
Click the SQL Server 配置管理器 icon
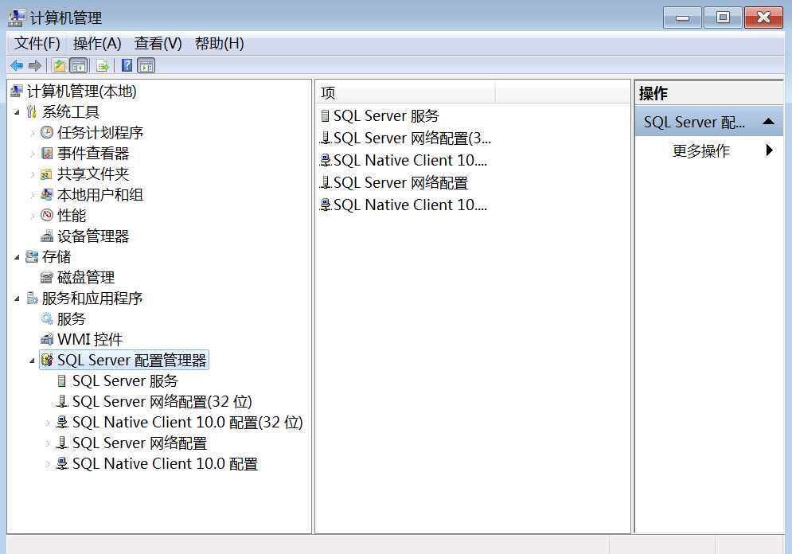tap(47, 360)
